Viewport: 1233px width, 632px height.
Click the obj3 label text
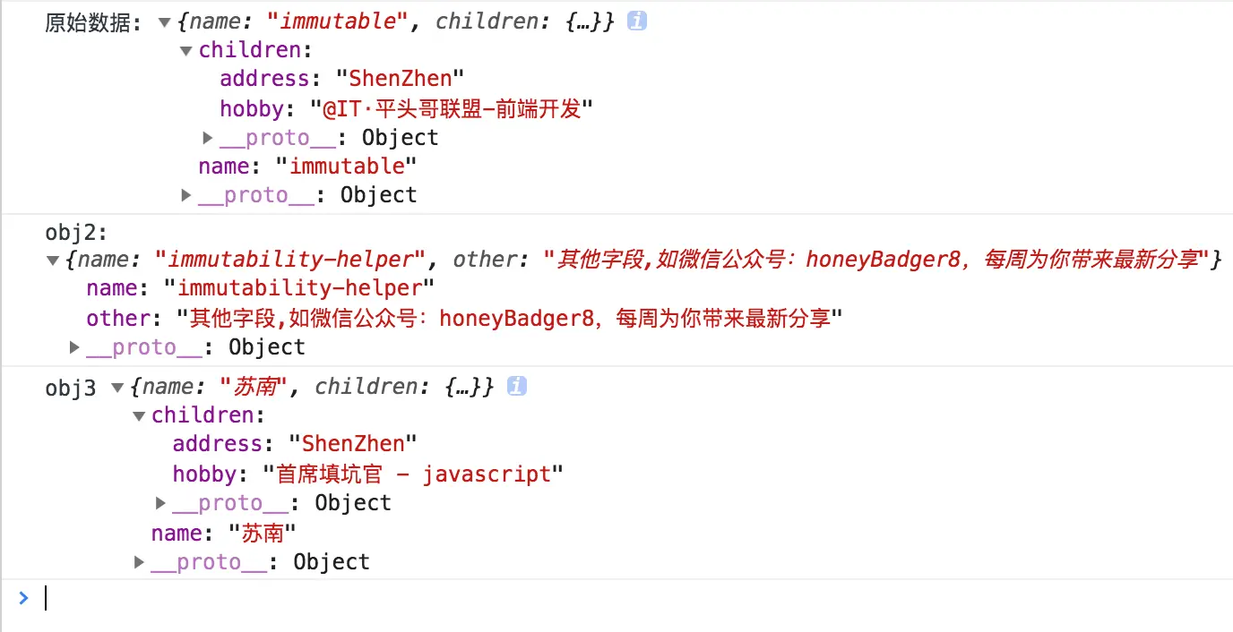(x=70, y=386)
